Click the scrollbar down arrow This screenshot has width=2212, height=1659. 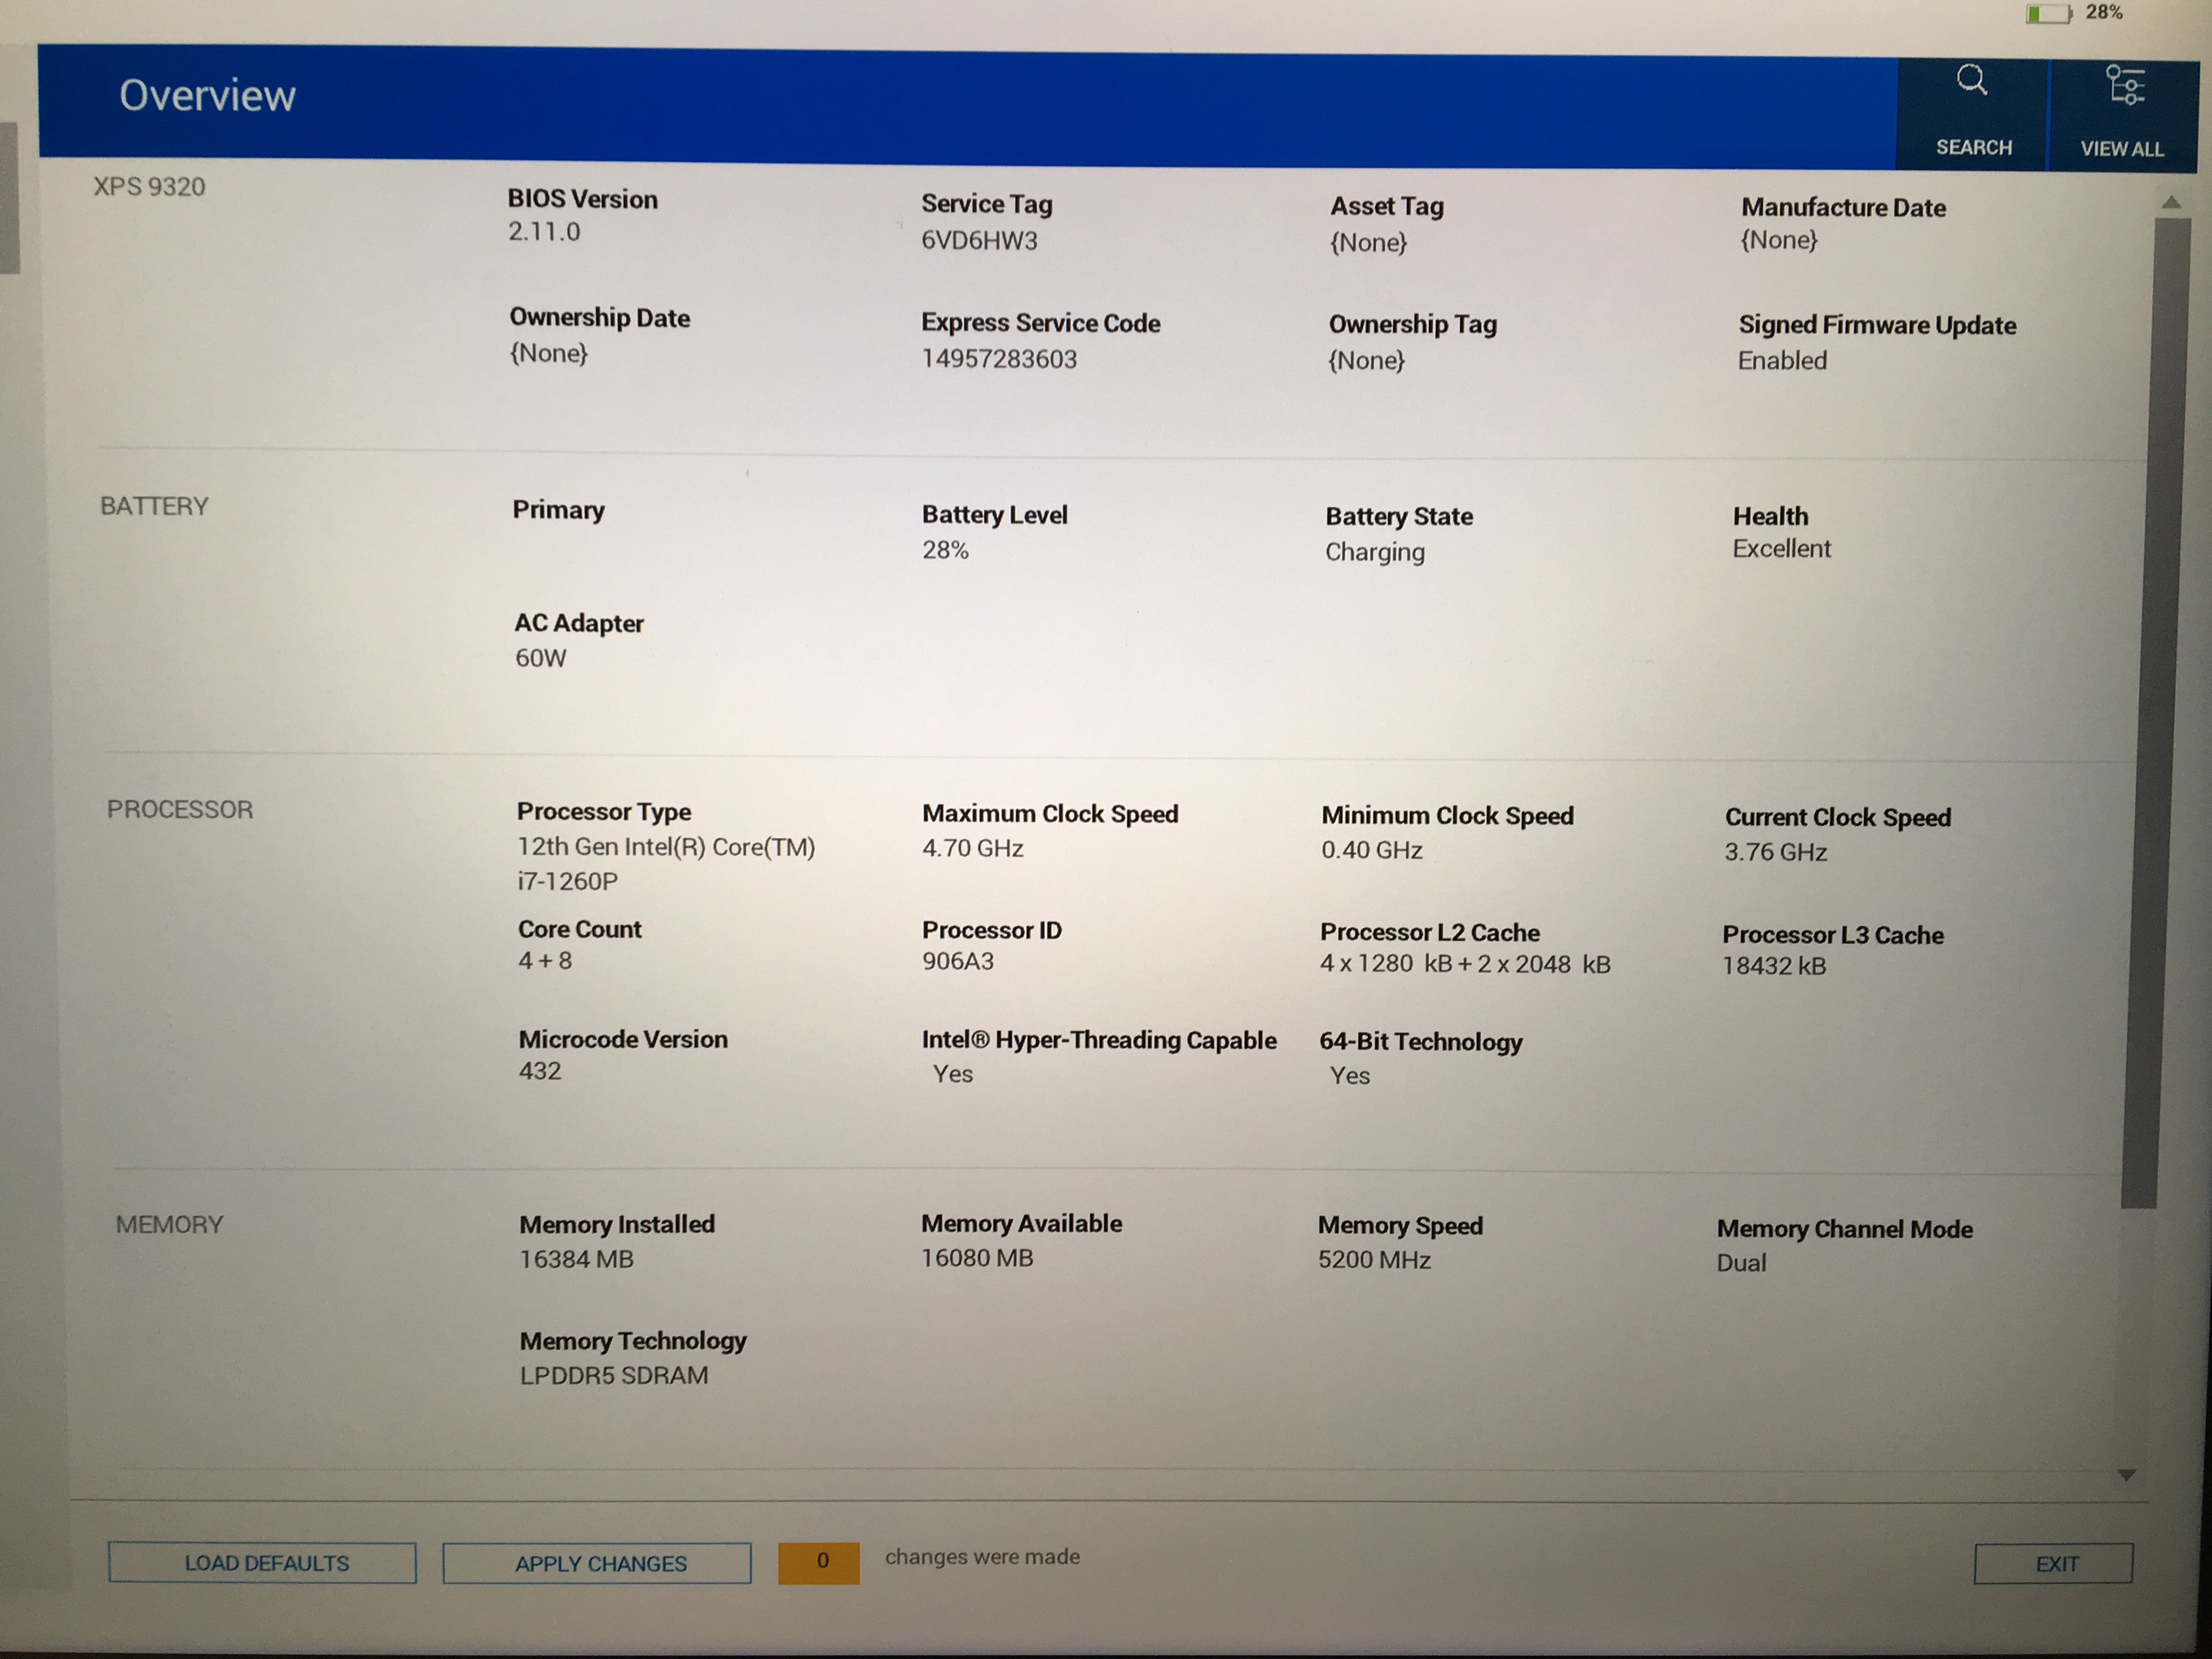[2127, 1475]
